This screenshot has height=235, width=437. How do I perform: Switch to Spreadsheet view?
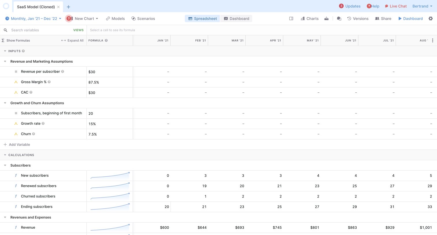202,18
